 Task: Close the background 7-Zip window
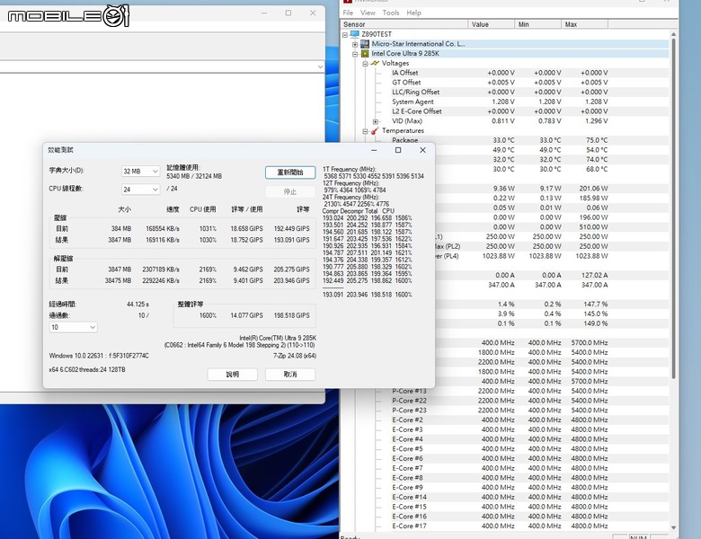(313, 13)
